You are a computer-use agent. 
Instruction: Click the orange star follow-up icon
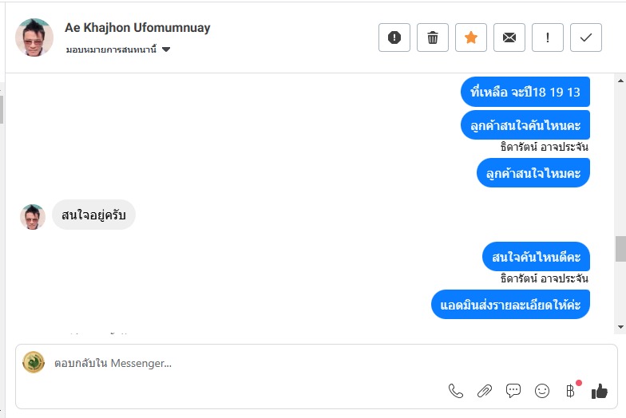click(x=471, y=37)
